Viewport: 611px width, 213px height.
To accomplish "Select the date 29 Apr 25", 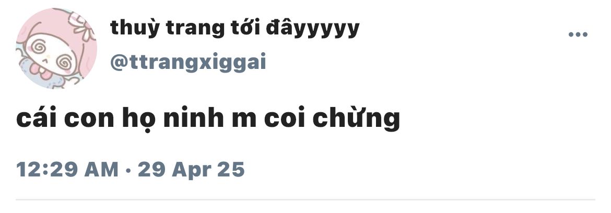I will pos(191,169).
